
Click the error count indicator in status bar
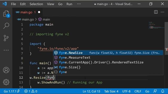[27, 91]
